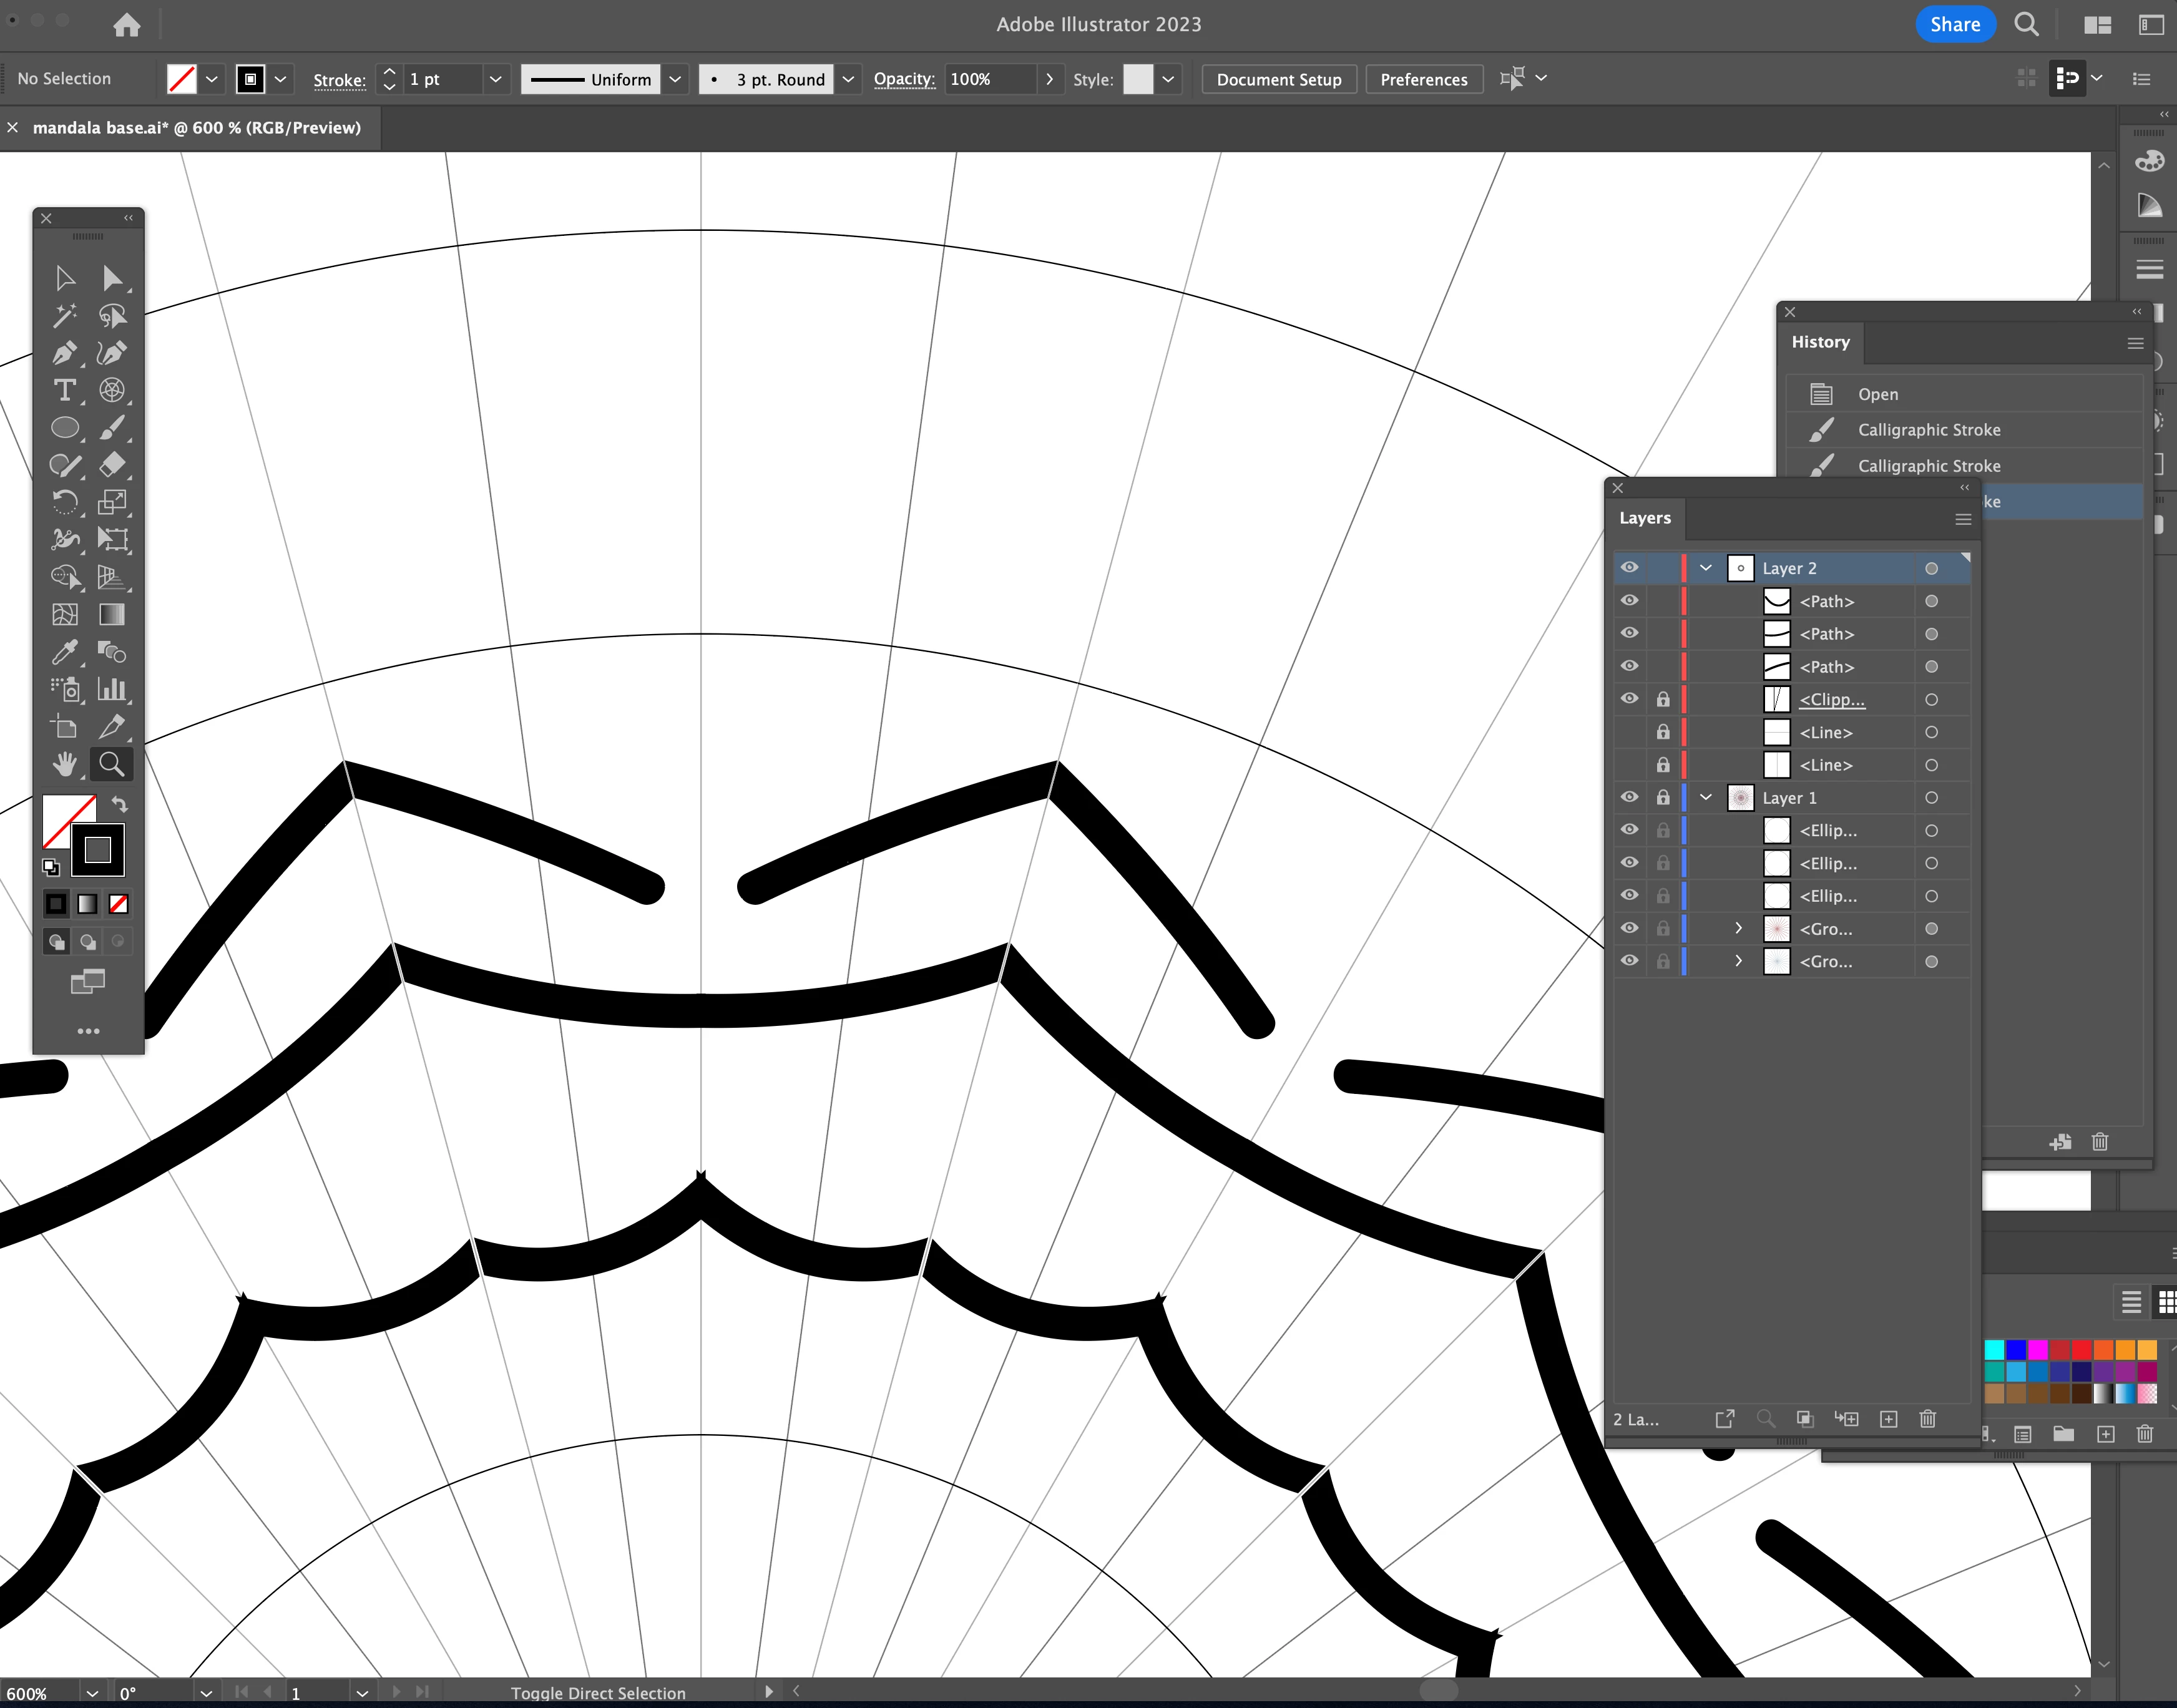Delete selection using Layers panel trash icon
The image size is (2177, 1708).
(x=1928, y=1419)
